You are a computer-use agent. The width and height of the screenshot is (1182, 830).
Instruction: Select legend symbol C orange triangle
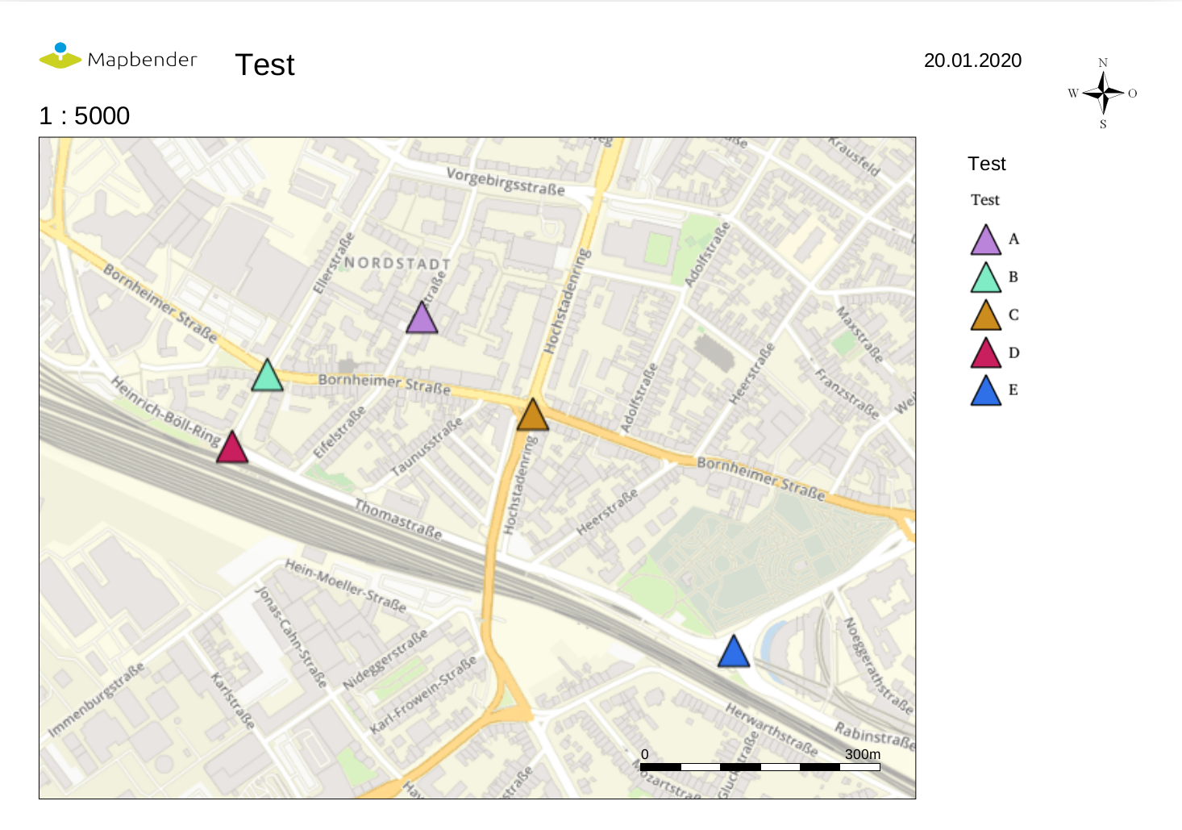pyautogui.click(x=985, y=317)
